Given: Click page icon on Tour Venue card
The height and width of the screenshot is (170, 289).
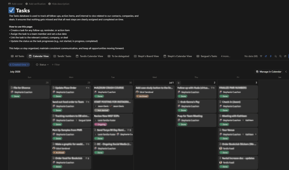Looking at the screenshot, I should click(220, 130).
